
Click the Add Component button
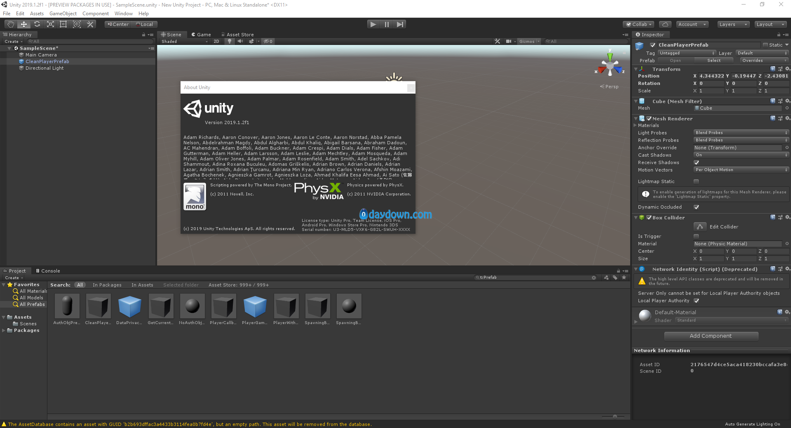(x=711, y=336)
